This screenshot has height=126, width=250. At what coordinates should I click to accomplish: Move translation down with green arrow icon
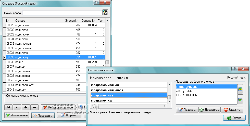pyautogui.click(x=240, y=99)
